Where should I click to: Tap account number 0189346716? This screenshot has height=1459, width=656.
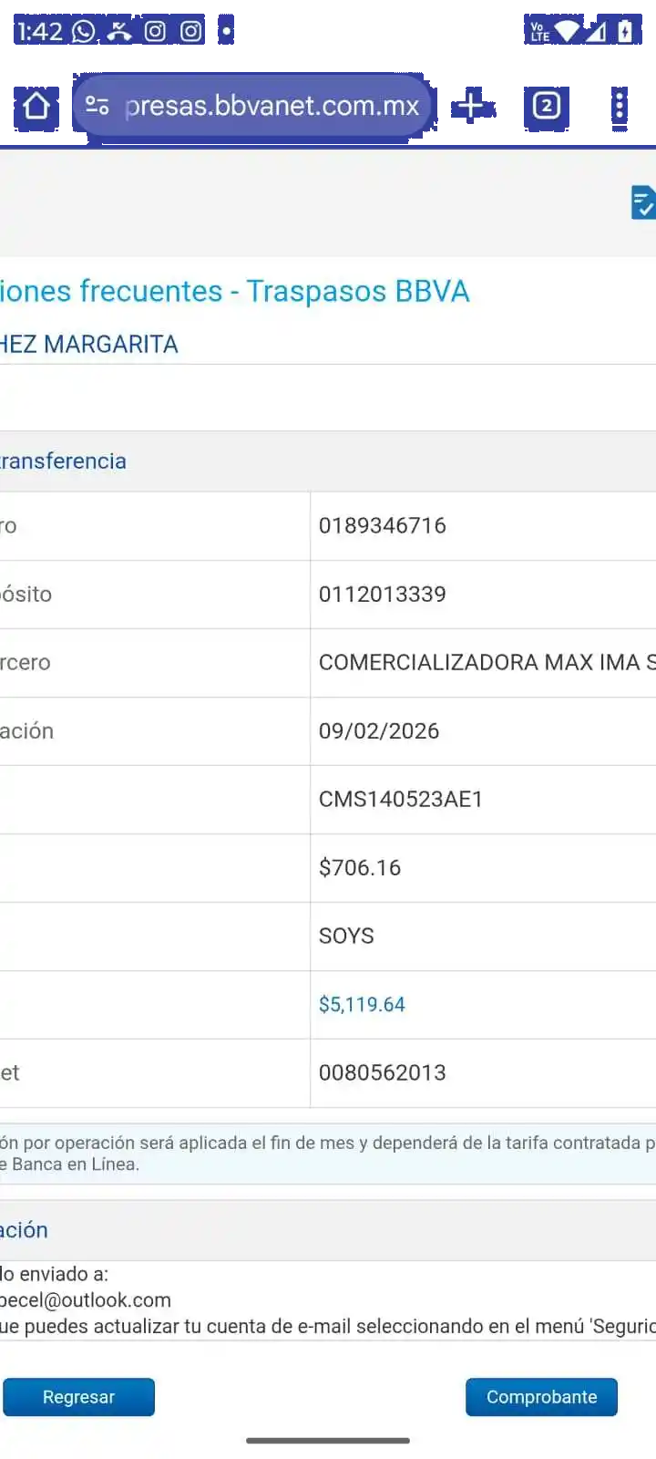(x=383, y=526)
